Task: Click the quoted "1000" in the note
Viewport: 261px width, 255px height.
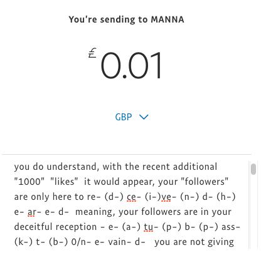Action: [29, 182]
